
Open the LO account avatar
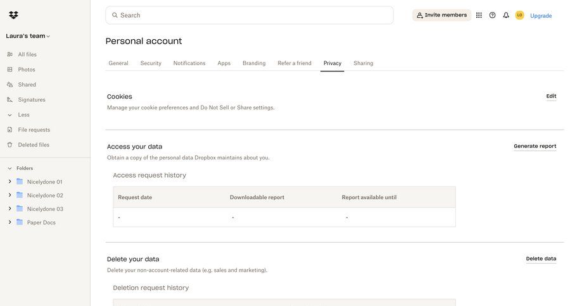pos(519,15)
